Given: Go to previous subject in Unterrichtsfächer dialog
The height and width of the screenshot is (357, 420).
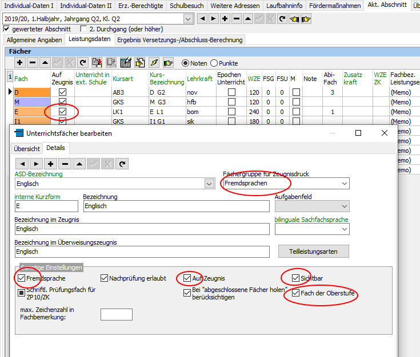Looking at the screenshot, I should pos(22,164).
